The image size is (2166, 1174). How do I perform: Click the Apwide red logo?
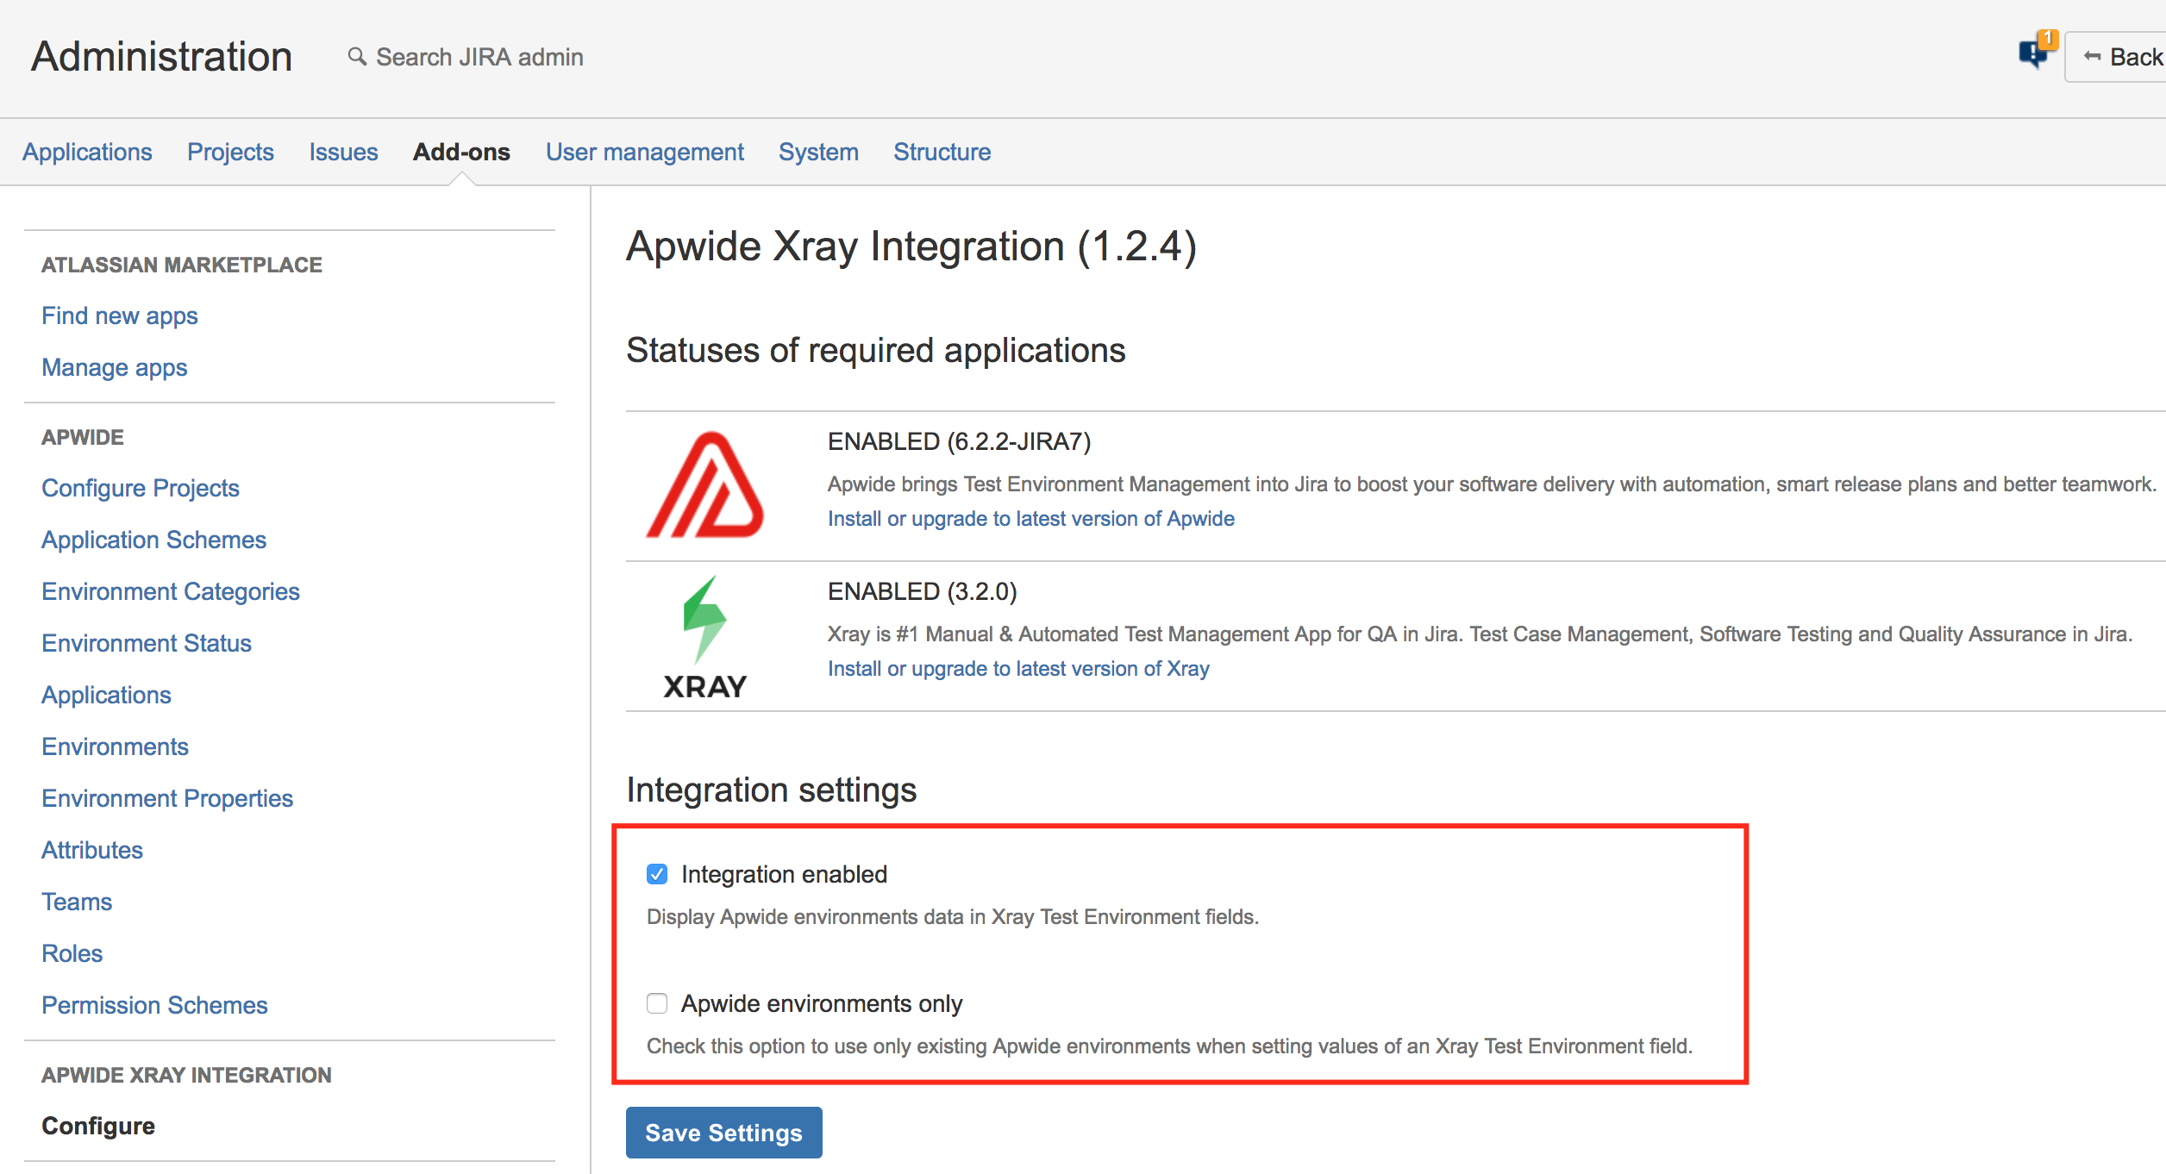(704, 485)
